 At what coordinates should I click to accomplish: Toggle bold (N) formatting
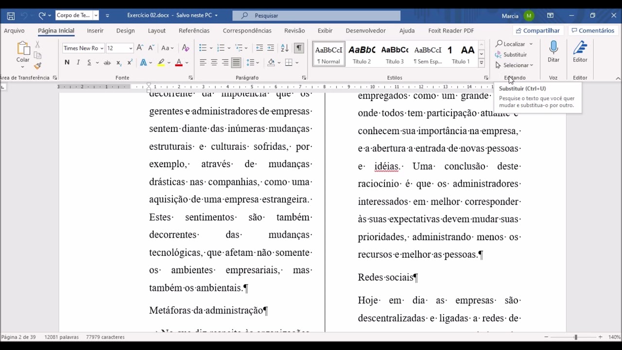point(67,63)
